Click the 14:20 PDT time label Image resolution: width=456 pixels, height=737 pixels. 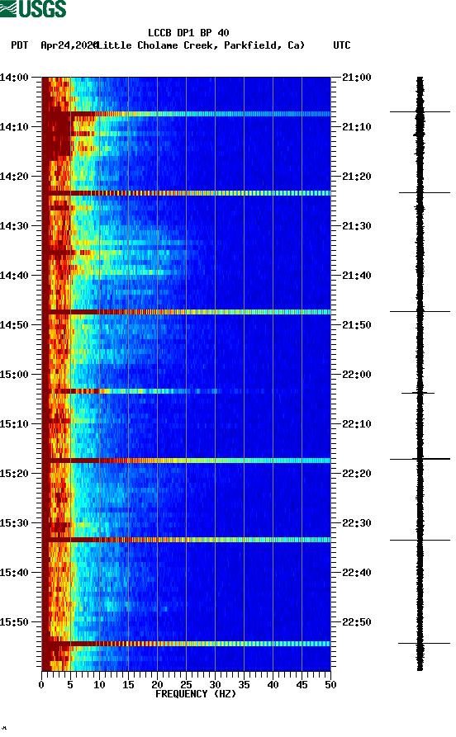coord(14,177)
